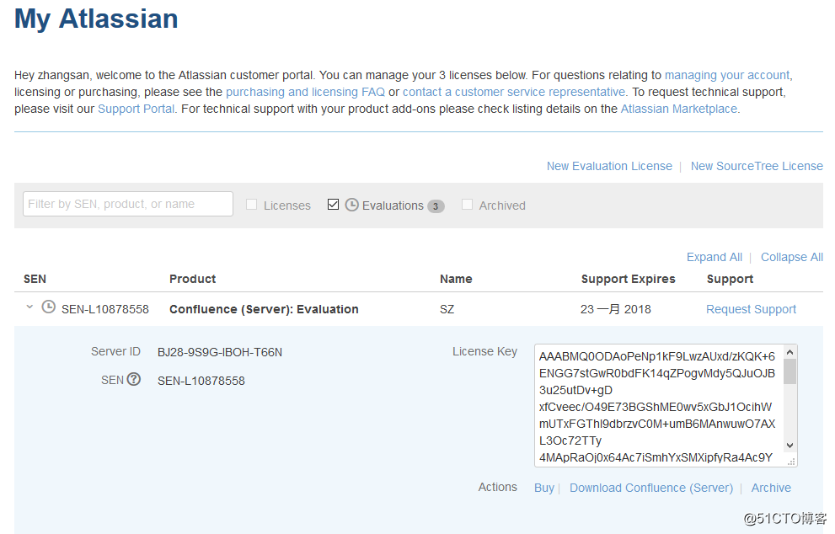Click the Evaluations count badge 3
This screenshot has width=835, height=534.
pos(436,206)
